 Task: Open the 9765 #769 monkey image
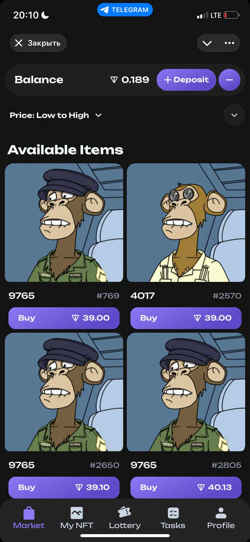click(64, 223)
